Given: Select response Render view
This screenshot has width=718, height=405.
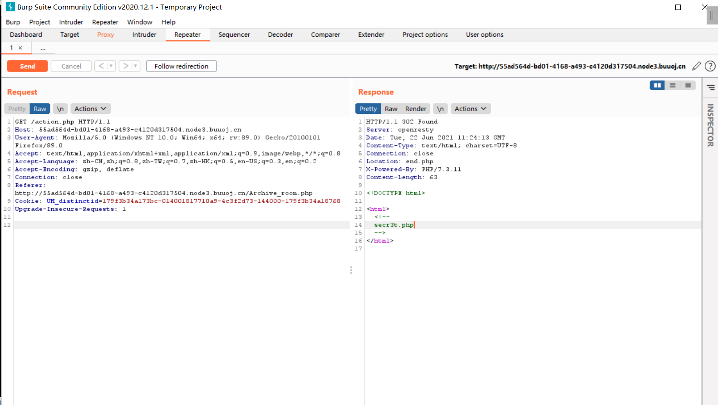Looking at the screenshot, I should click(x=416, y=109).
